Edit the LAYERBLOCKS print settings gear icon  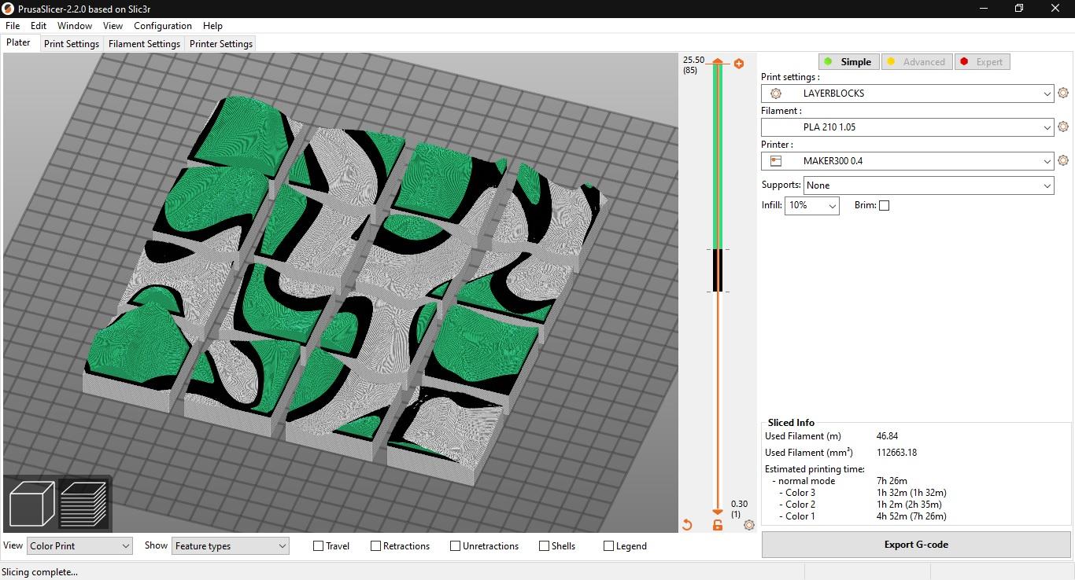(x=1063, y=94)
